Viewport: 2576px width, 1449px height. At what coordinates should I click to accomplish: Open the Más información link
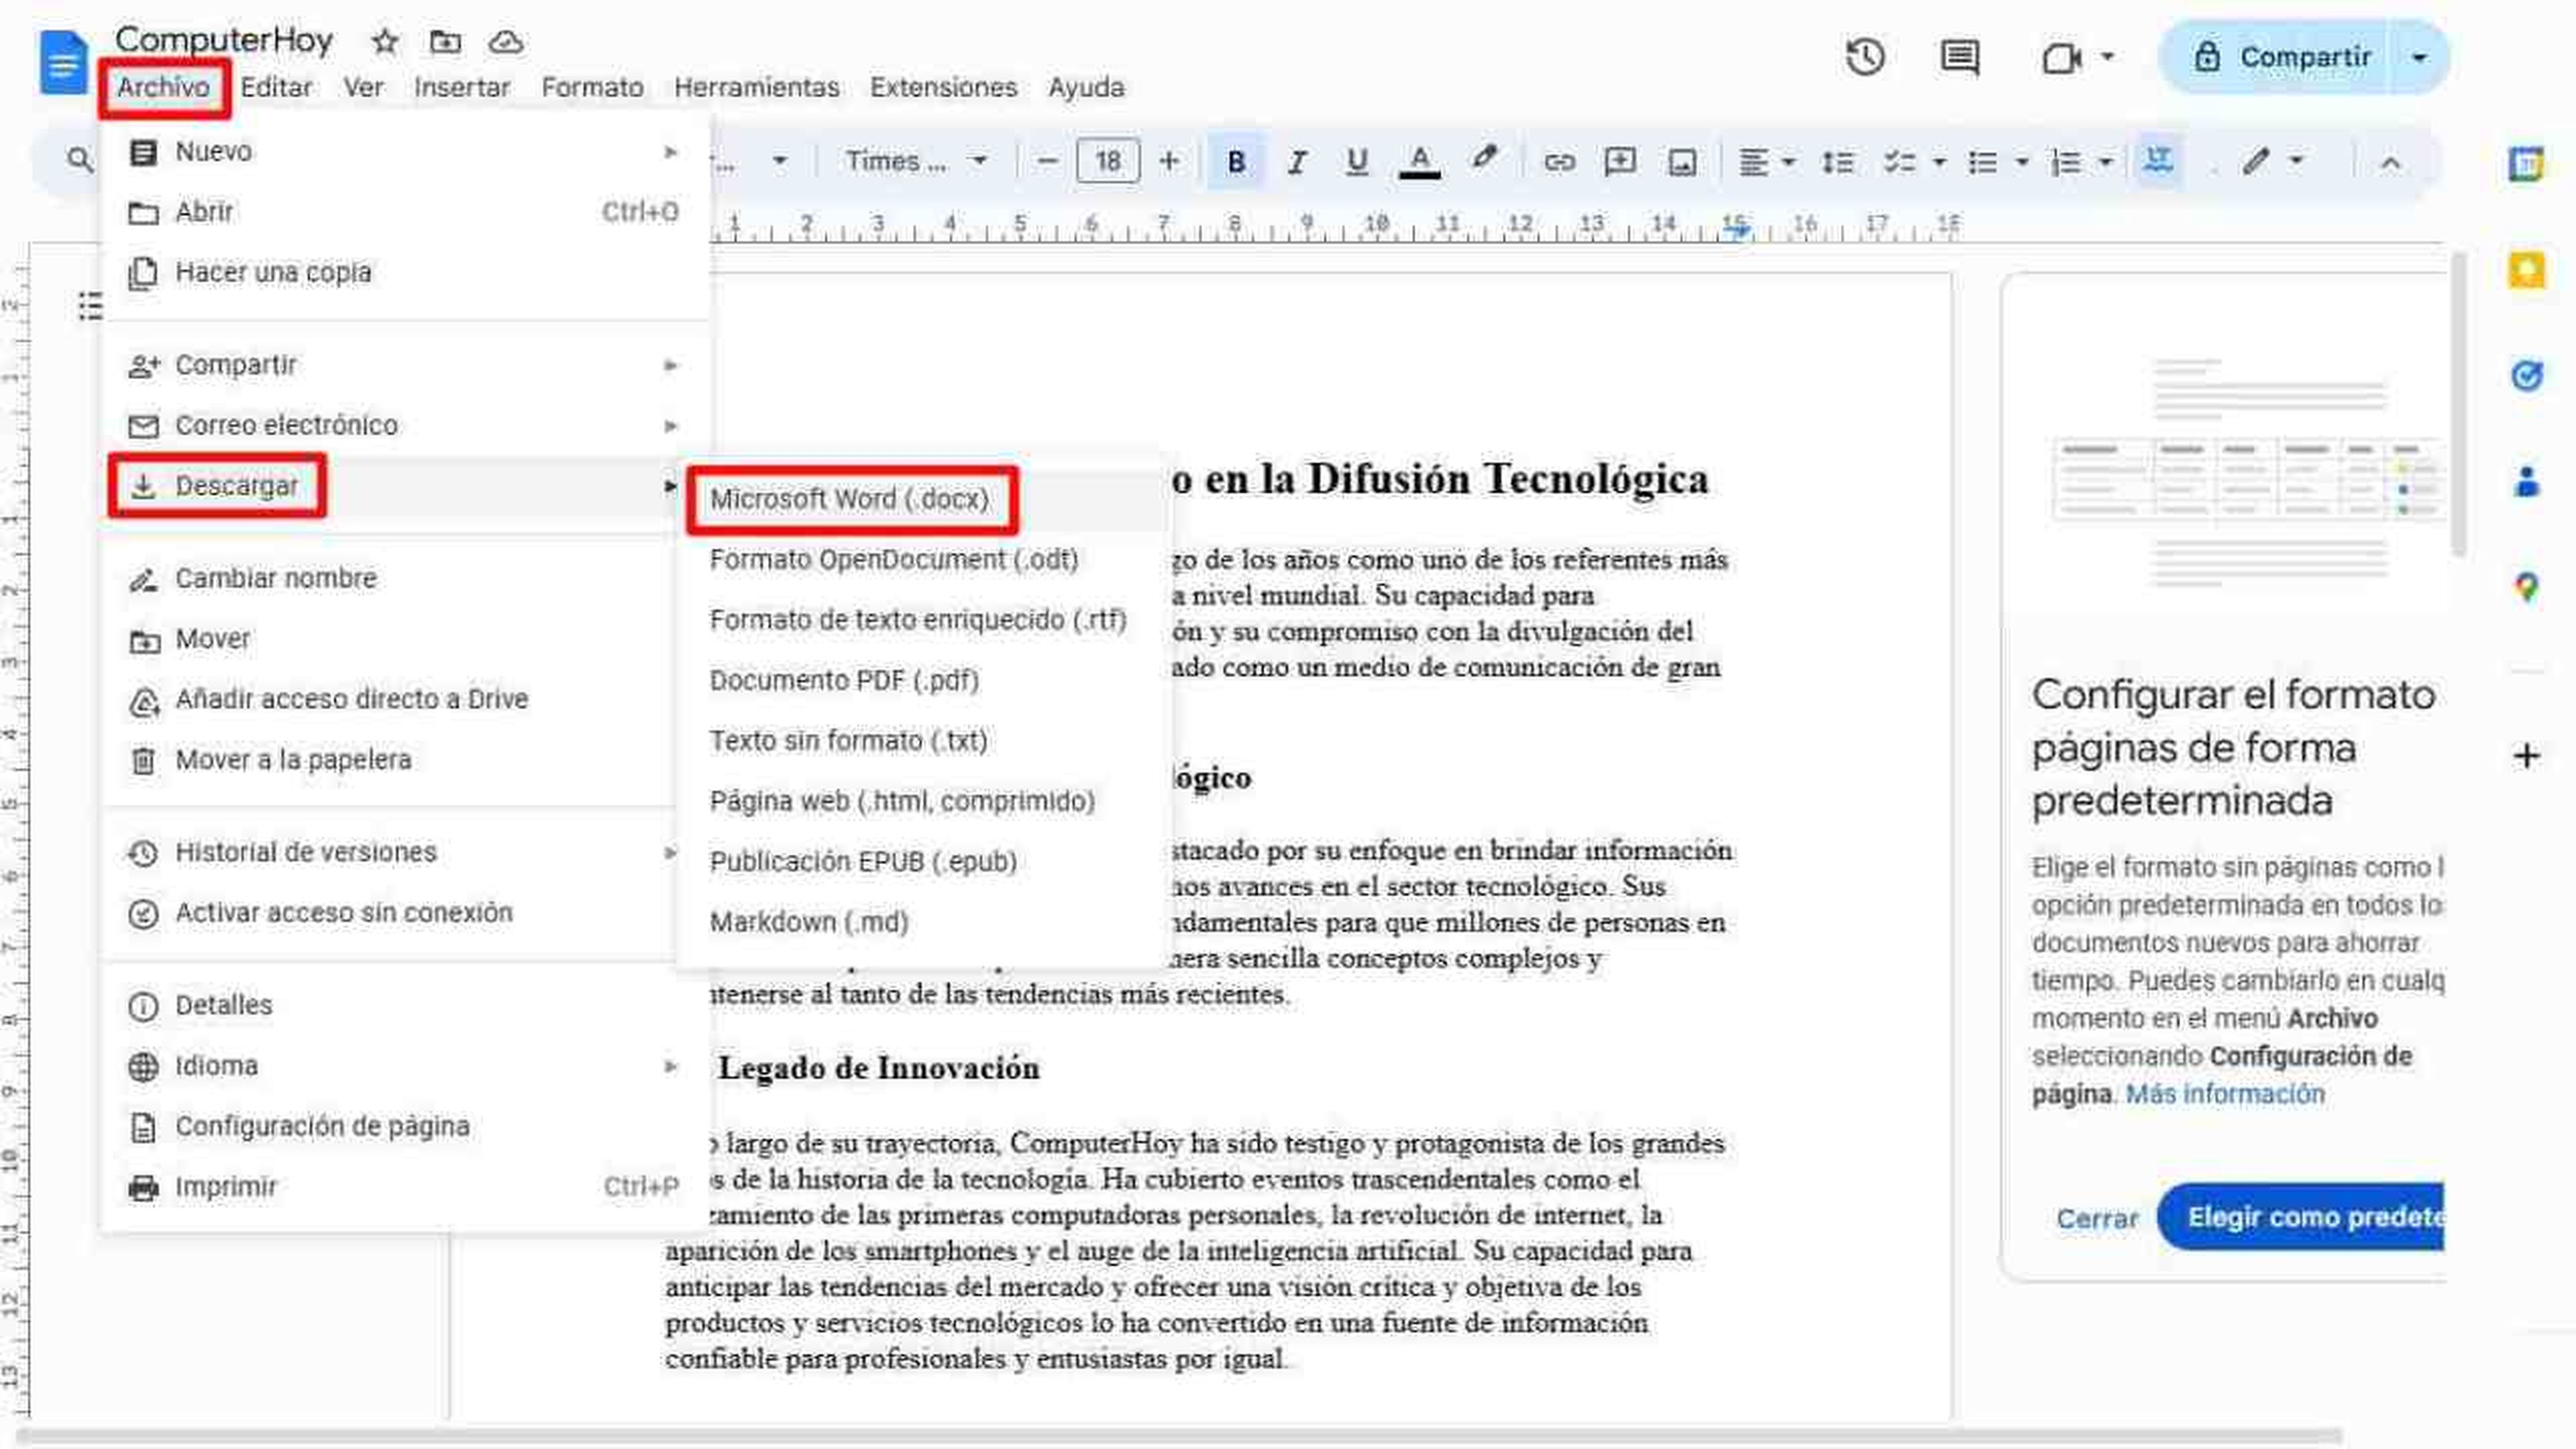point(2225,1094)
